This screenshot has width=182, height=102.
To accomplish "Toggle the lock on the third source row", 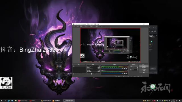I will pos(100,69).
